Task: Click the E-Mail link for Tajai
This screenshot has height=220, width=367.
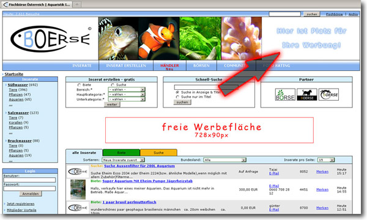Action: 274,174
